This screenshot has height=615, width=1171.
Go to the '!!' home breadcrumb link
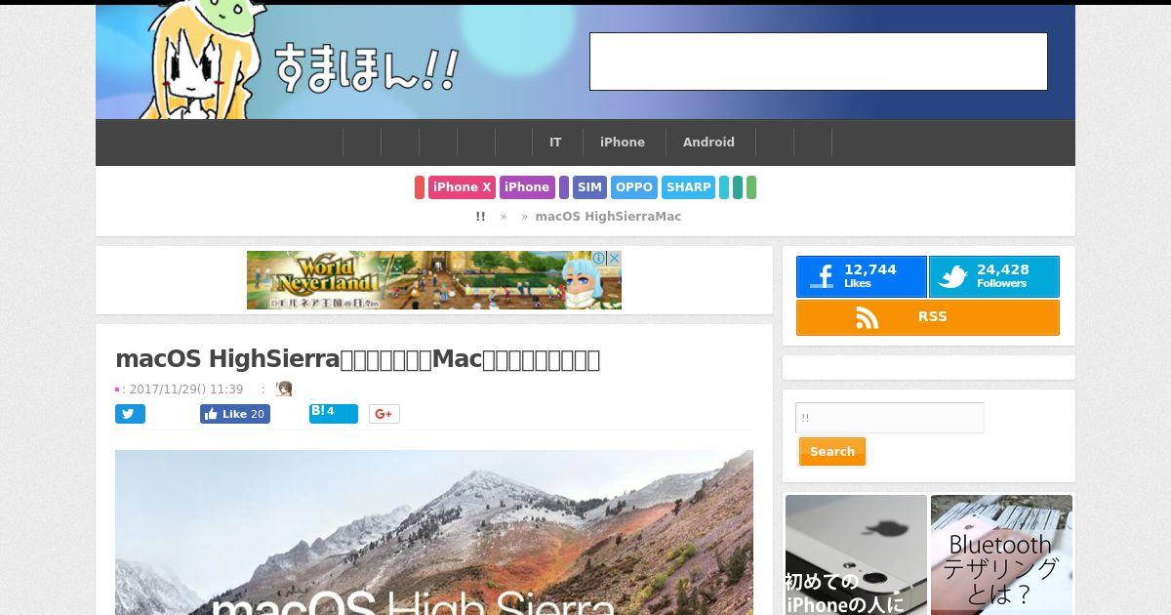click(480, 217)
